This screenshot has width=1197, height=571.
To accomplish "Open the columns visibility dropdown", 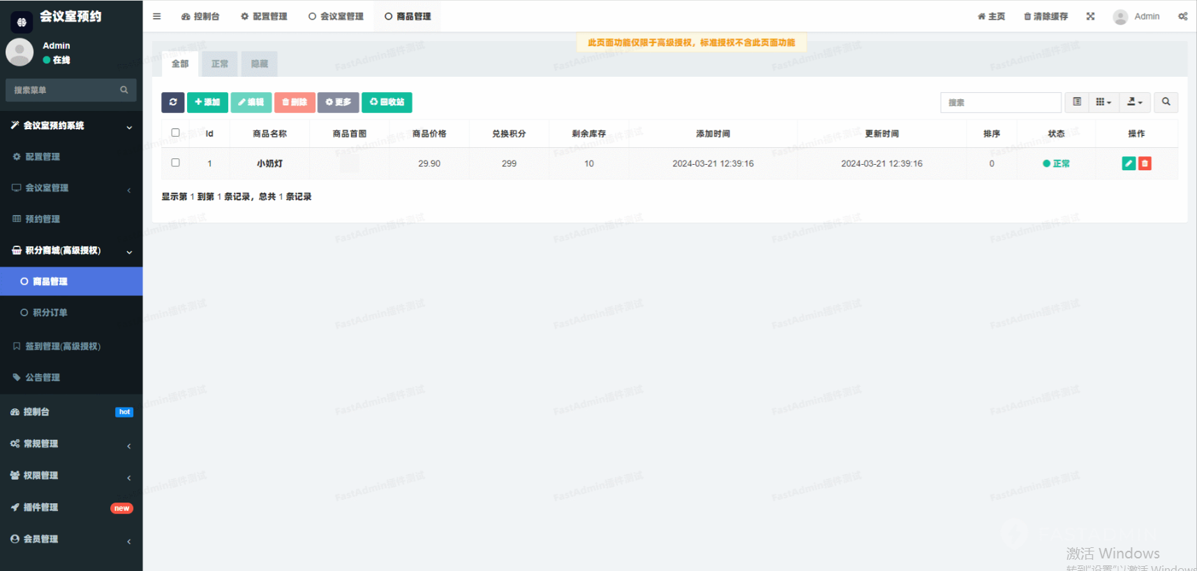I will tap(1103, 102).
